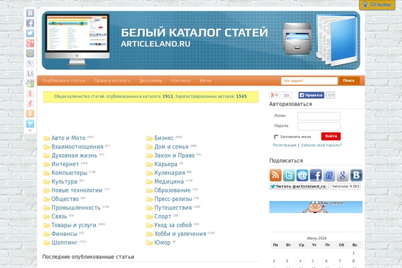
Task: Share via the Facebook icon in the side share bar
Action: 30,23
